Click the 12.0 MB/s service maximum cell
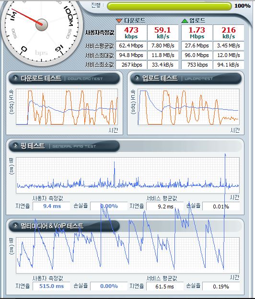This screenshot has width=255, height=299. (229, 55)
